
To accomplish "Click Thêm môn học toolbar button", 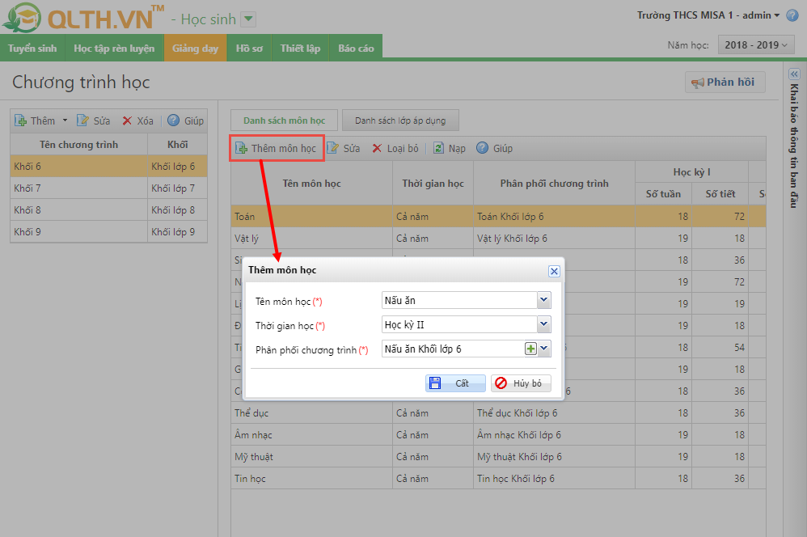I will tap(277, 148).
